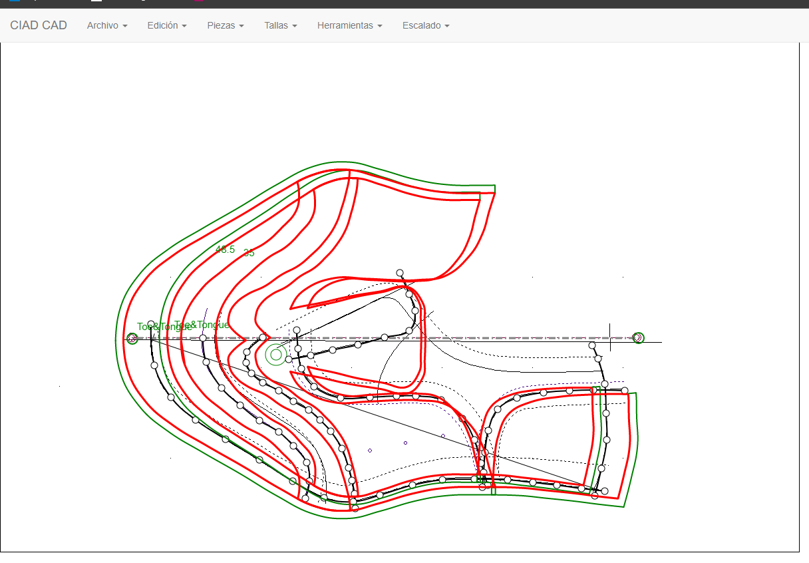Open the Tallas dropdown
The height and width of the screenshot is (563, 809).
[281, 25]
